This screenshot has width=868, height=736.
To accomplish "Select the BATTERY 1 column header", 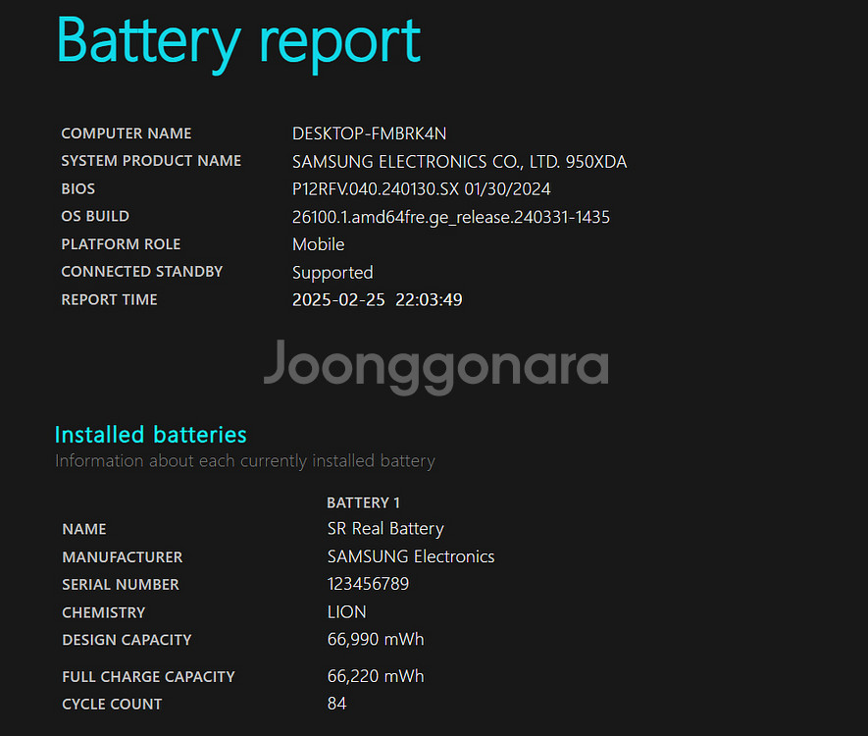I will coord(363,502).
